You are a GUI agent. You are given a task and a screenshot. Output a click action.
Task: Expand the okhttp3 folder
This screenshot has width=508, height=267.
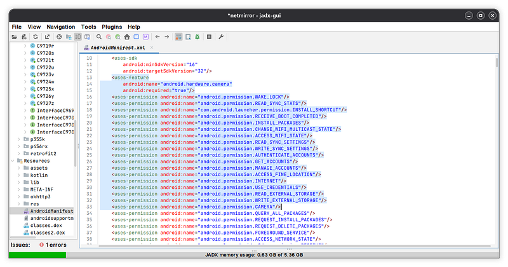19,197
